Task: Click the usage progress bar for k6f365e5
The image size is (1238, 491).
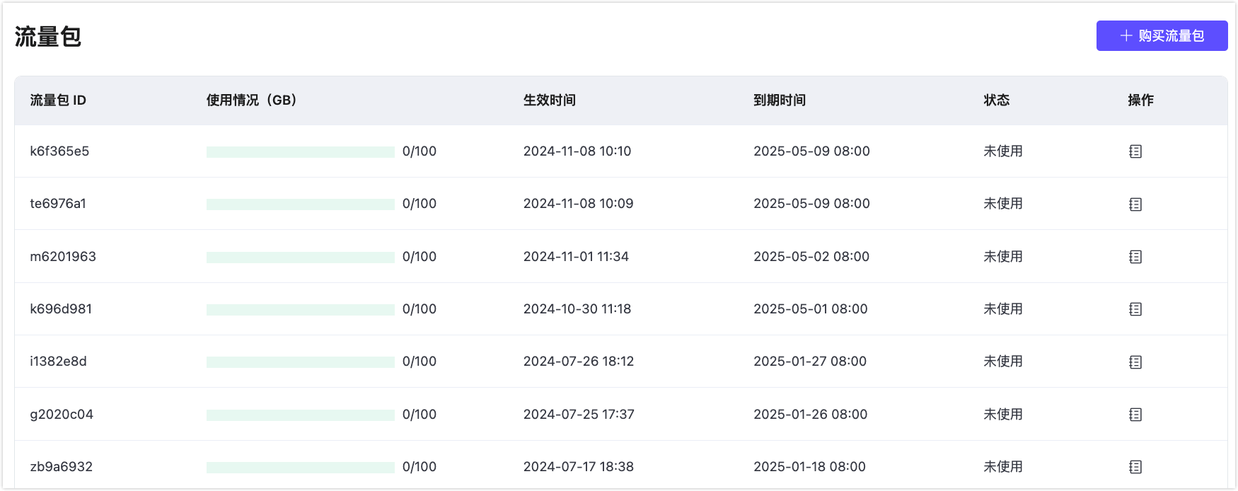Action: point(300,152)
